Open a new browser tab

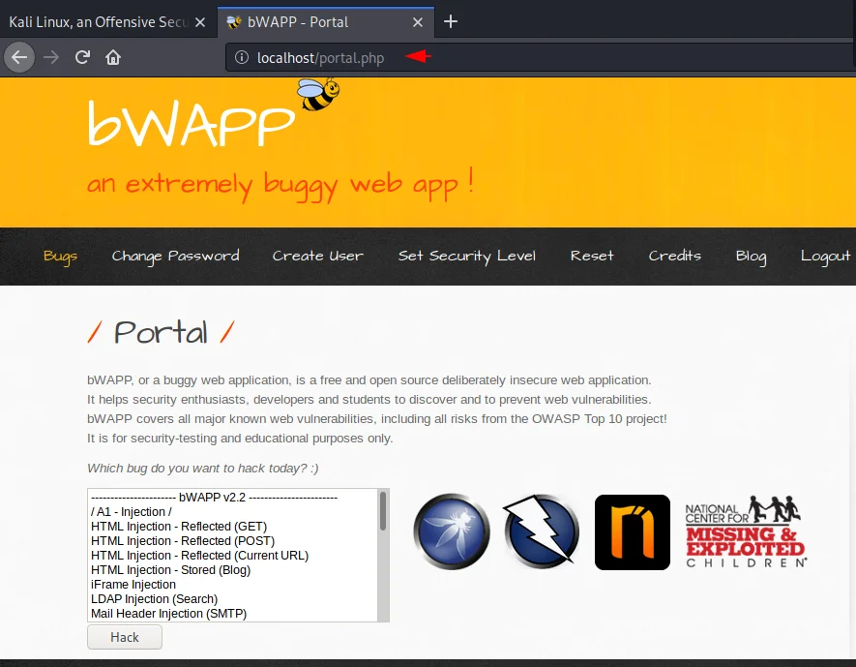[x=451, y=22]
